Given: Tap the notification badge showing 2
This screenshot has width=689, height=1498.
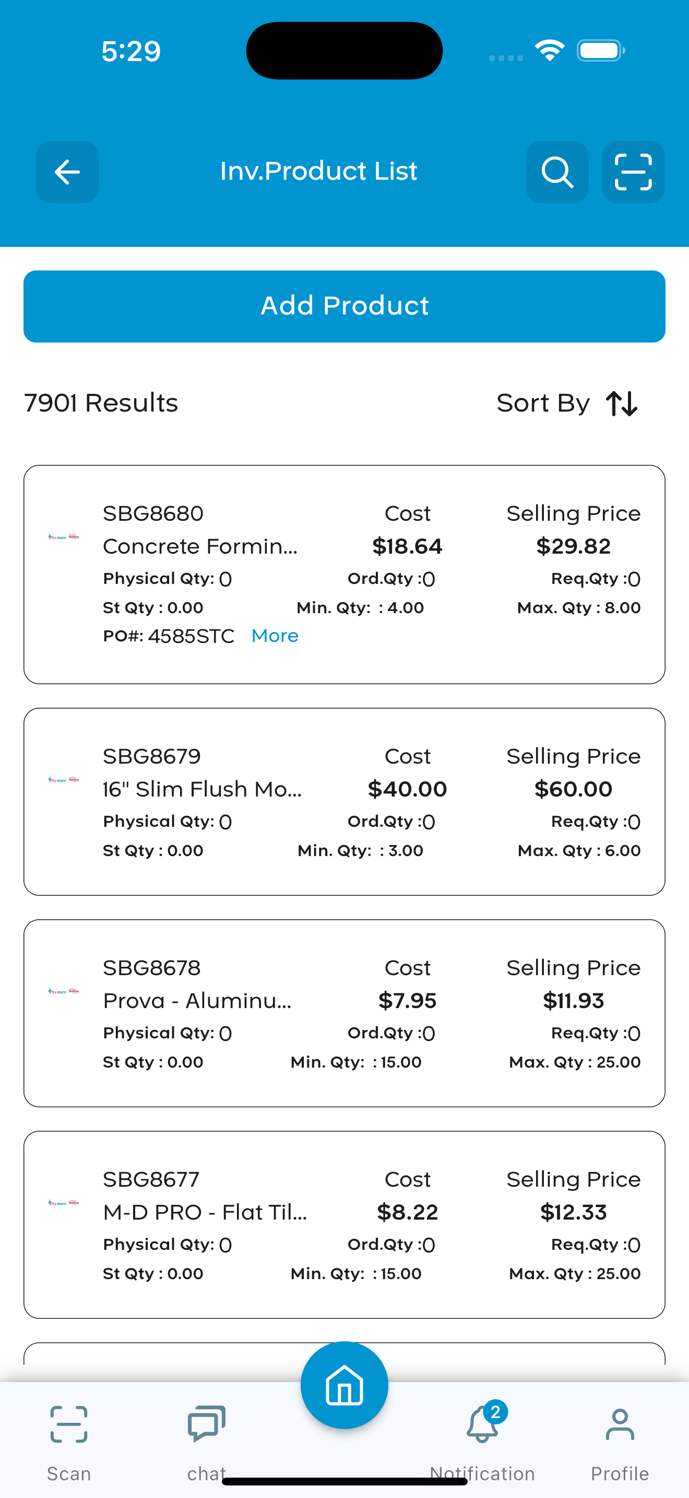Looking at the screenshot, I should (x=495, y=1412).
